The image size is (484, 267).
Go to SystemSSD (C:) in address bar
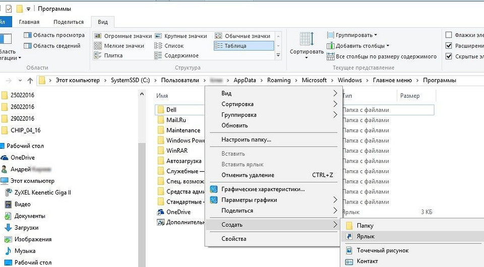tap(130, 81)
